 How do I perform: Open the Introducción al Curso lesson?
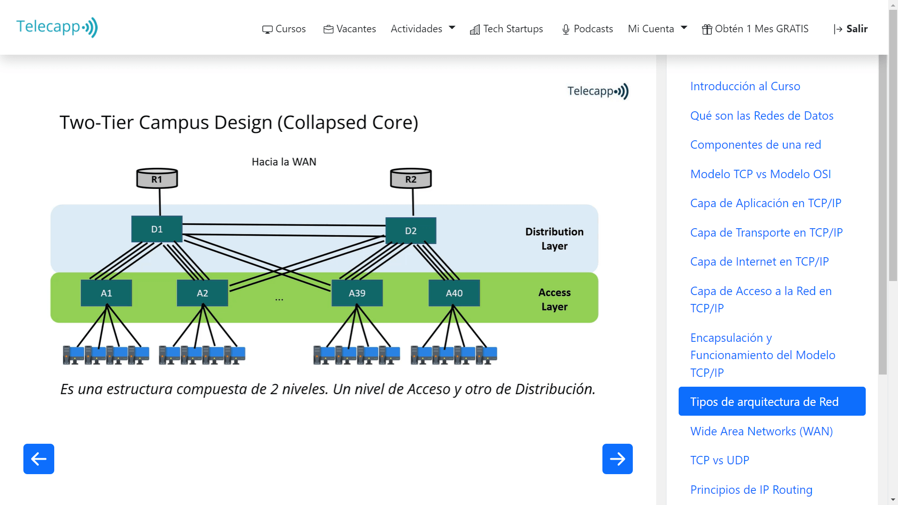point(745,86)
